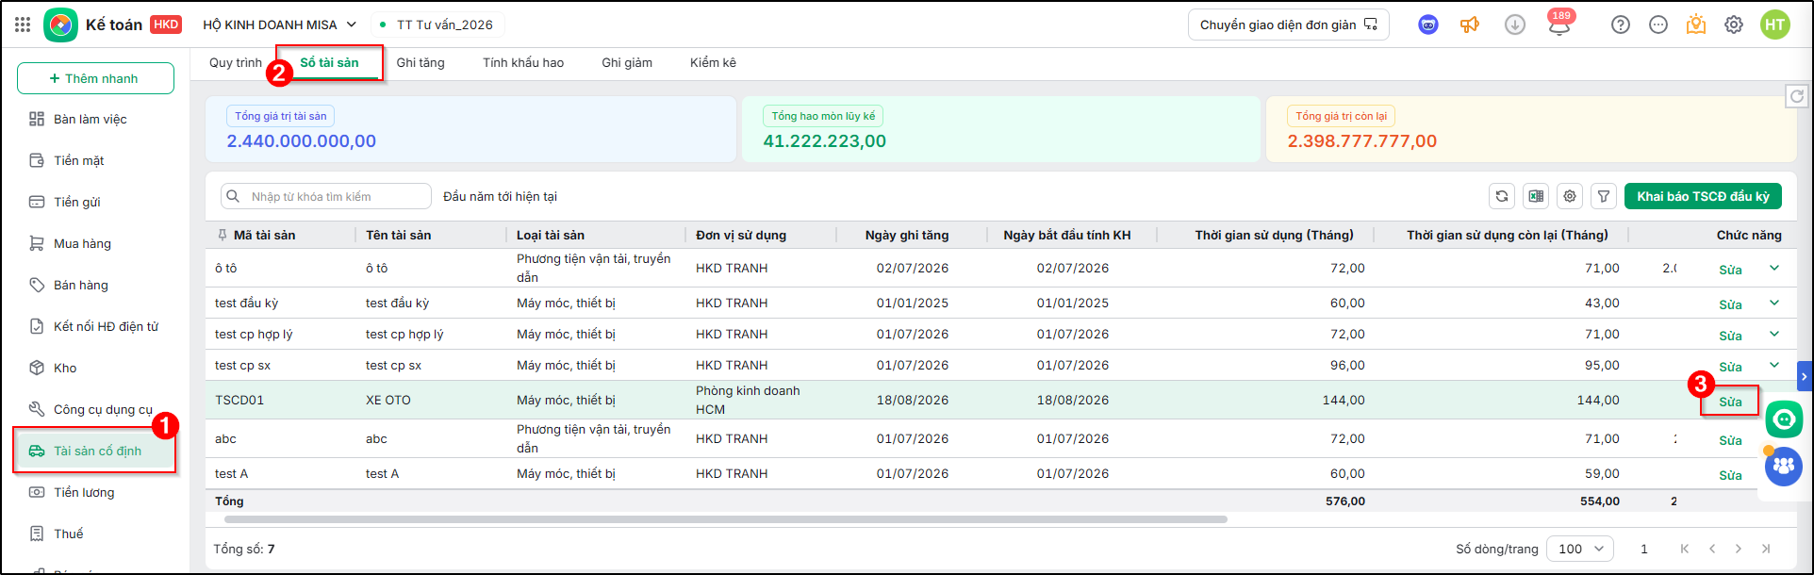Click Sửa for the abc row
This screenshot has width=1814, height=575.
(1730, 440)
